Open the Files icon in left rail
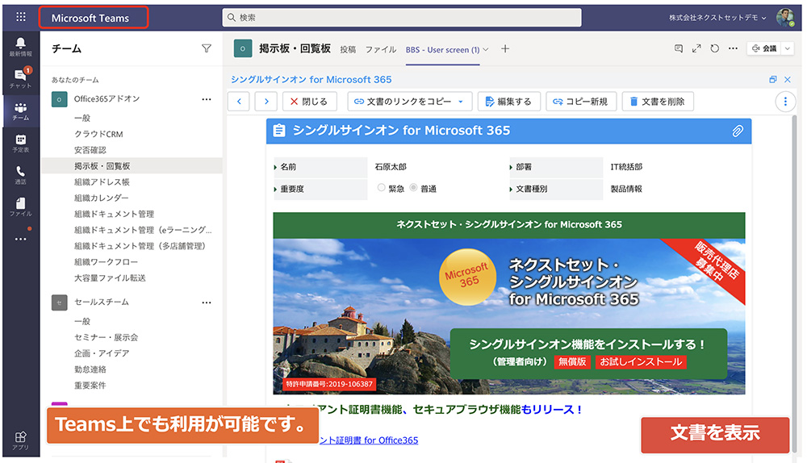Viewport: 807px width, 463px height. click(x=21, y=206)
